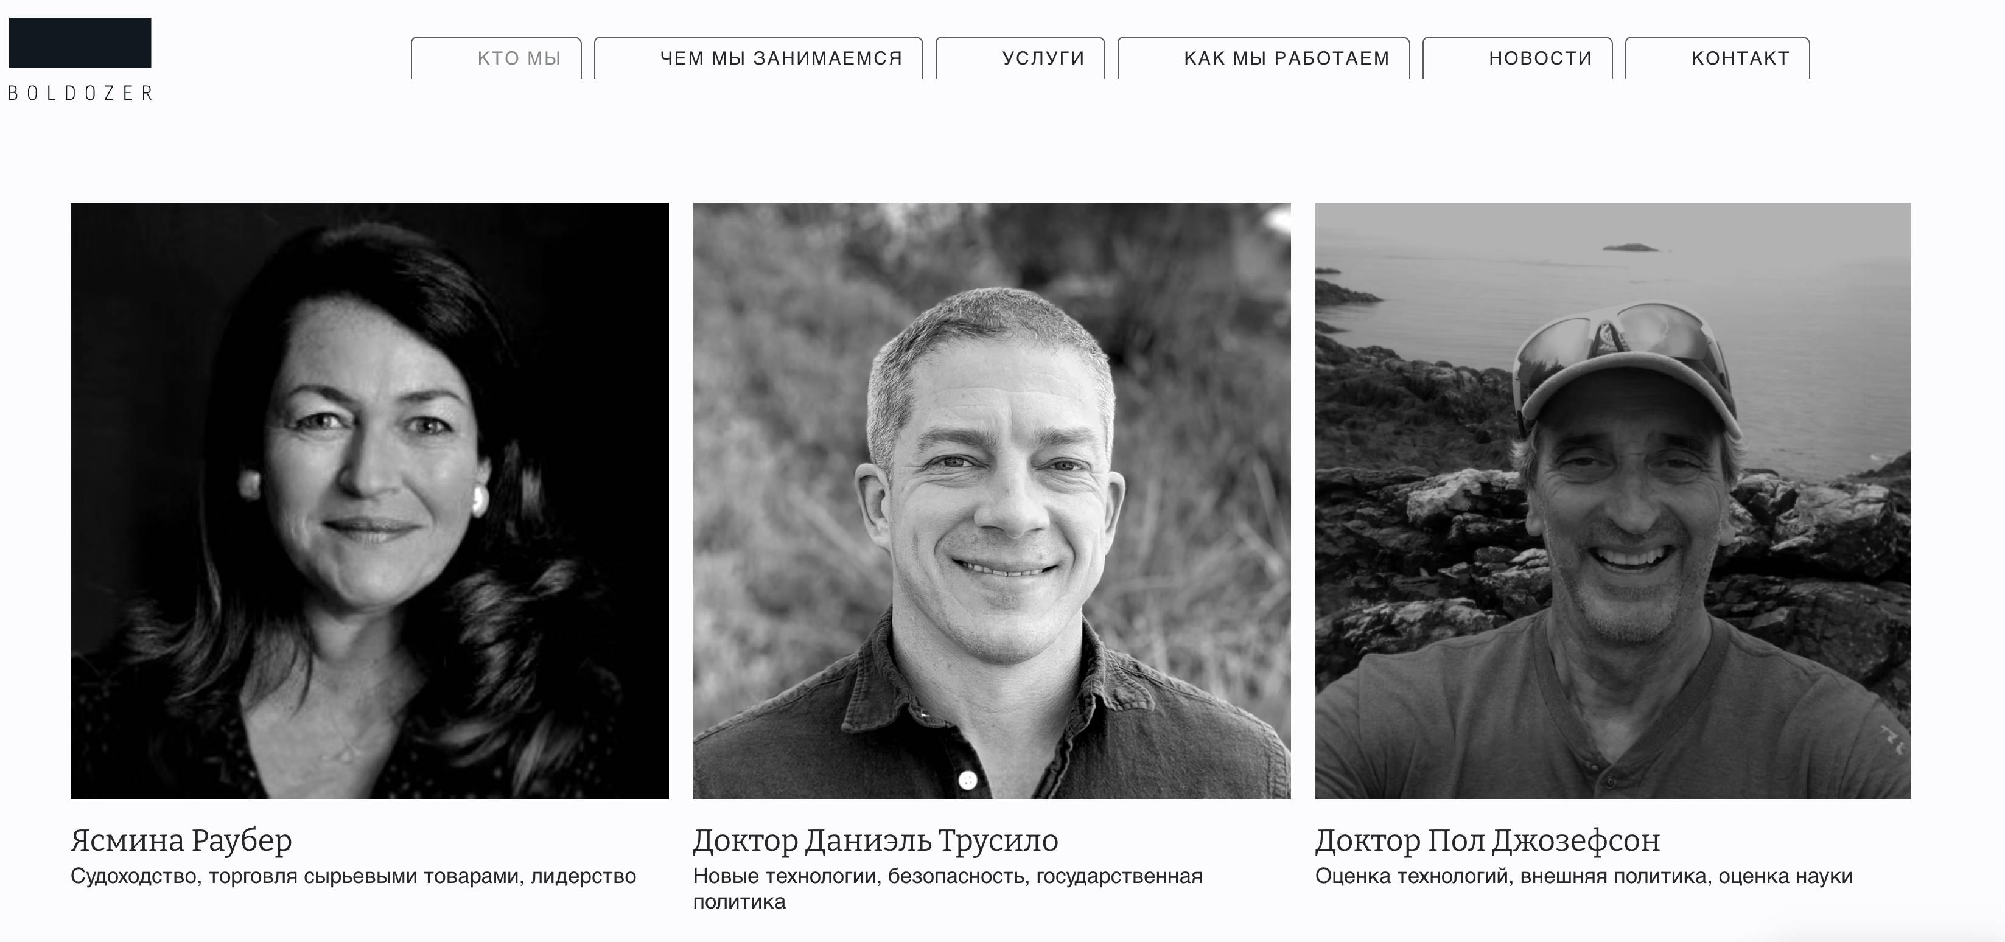
Task: Click the 'Новые технологии, безопасность' description text
Action: (948, 889)
